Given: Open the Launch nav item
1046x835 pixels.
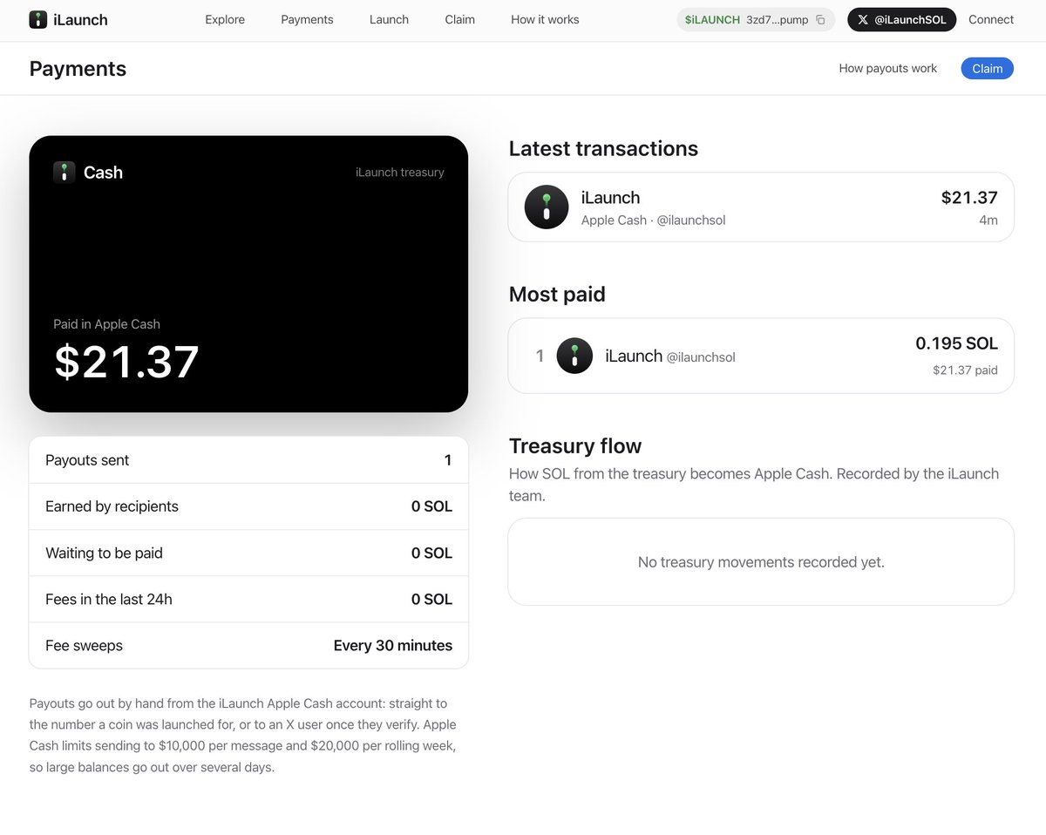Looking at the screenshot, I should 389,19.
